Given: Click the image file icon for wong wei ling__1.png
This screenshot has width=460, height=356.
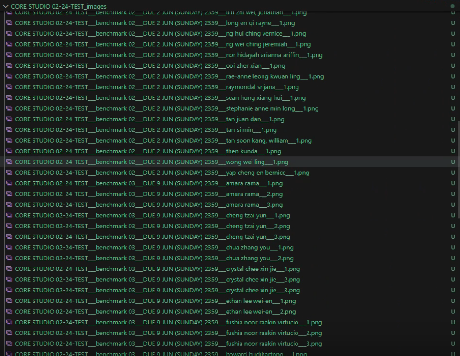Looking at the screenshot, I should tap(9, 162).
